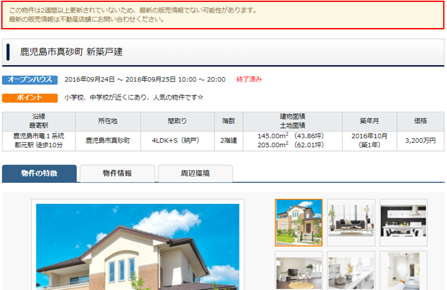Open the 物件情報 tab
Screen dimensions: 447x290
(x=117, y=173)
